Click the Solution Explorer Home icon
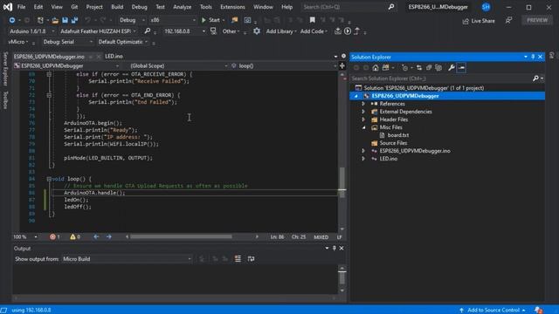559x314 pixels. [x=376, y=68]
